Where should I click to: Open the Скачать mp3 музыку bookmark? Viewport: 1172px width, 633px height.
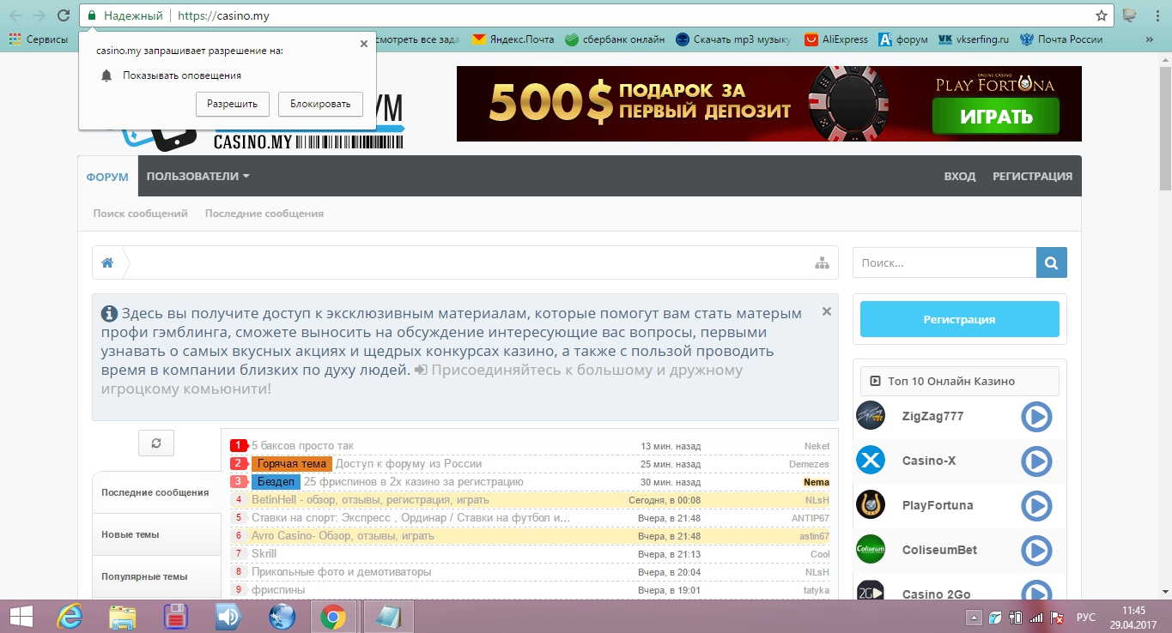click(733, 39)
